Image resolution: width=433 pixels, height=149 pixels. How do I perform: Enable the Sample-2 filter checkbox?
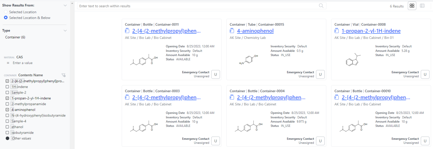(x=7, y=93)
